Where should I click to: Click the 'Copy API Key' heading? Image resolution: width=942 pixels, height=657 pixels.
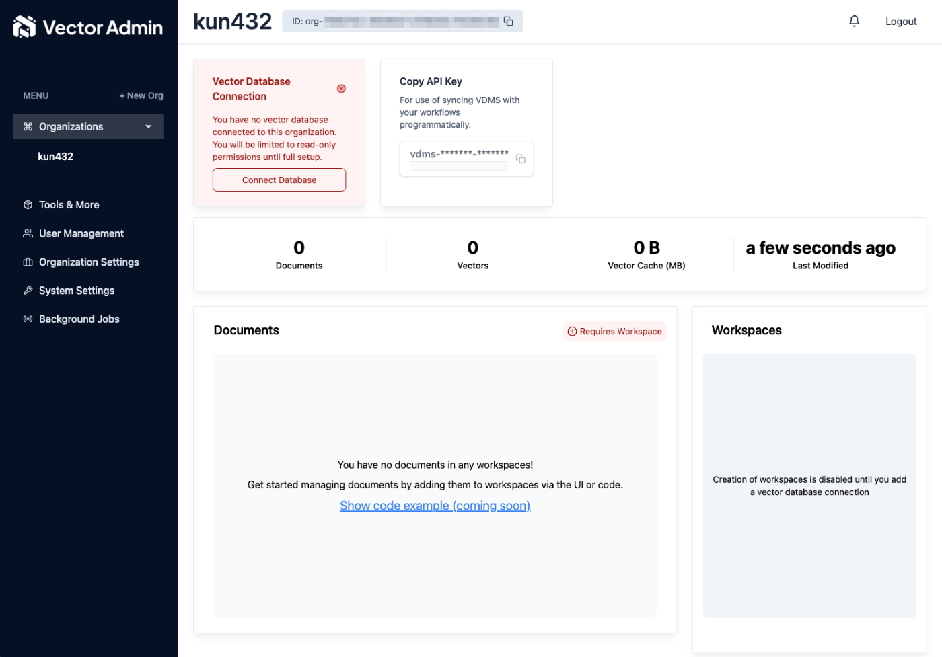pos(431,81)
